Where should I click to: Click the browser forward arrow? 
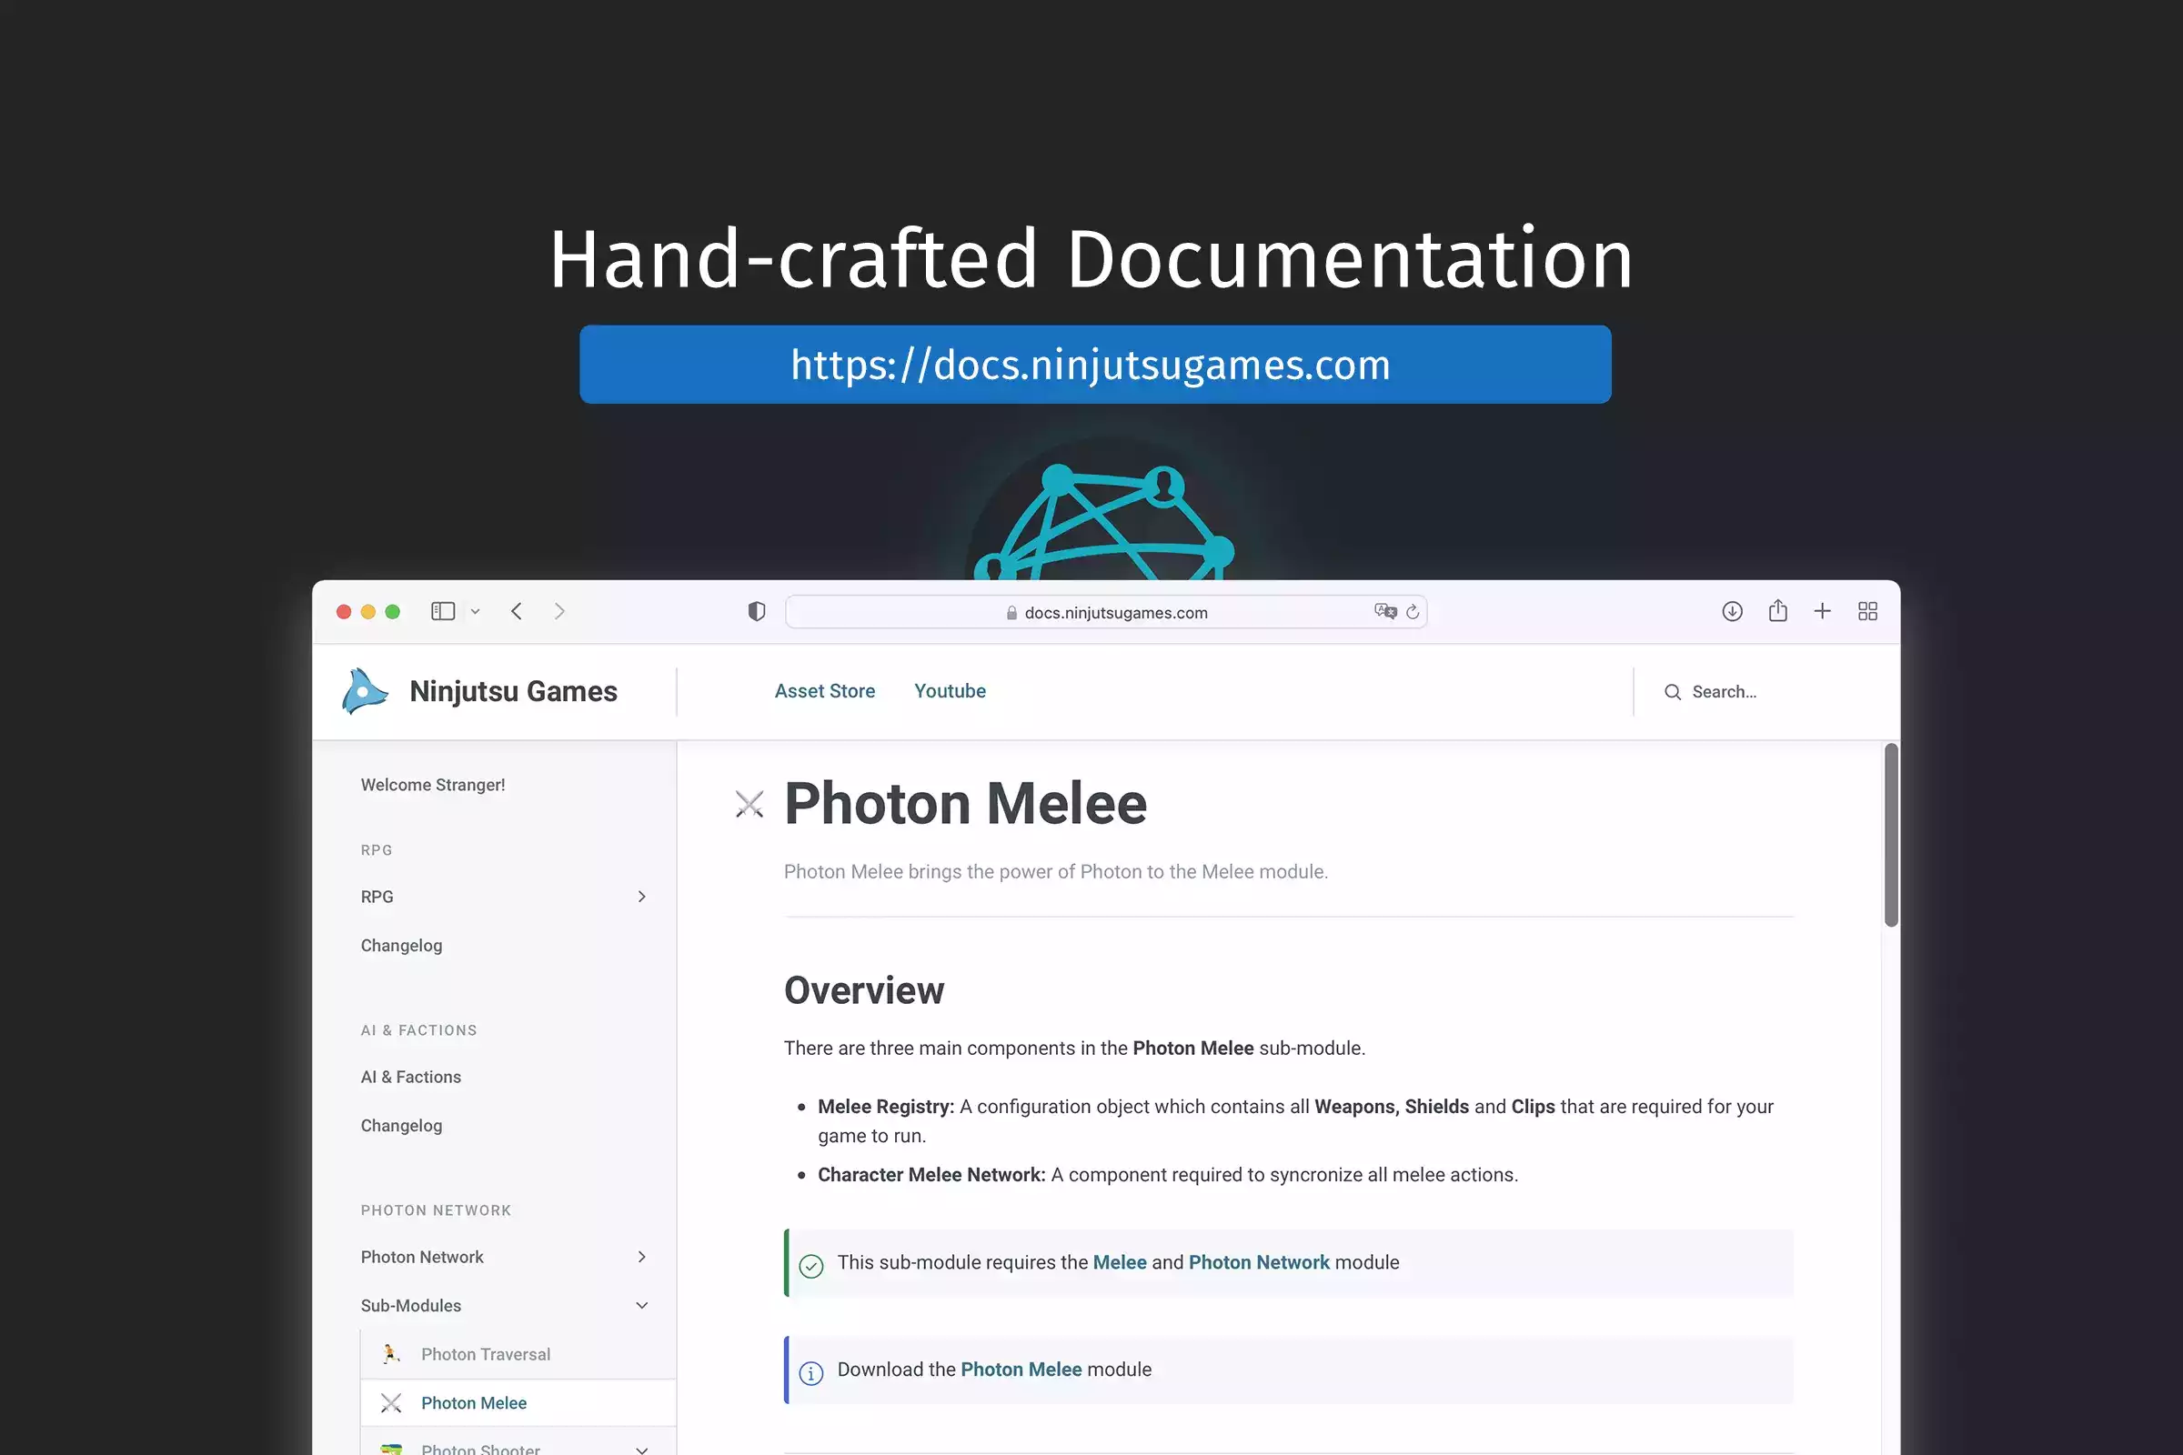(x=559, y=610)
